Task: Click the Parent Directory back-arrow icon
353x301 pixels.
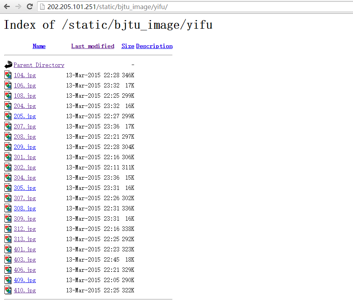Action: coord(8,65)
